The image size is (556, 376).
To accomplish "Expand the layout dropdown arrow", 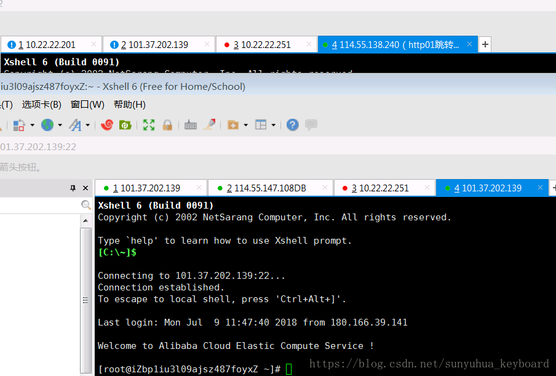I will (274, 125).
